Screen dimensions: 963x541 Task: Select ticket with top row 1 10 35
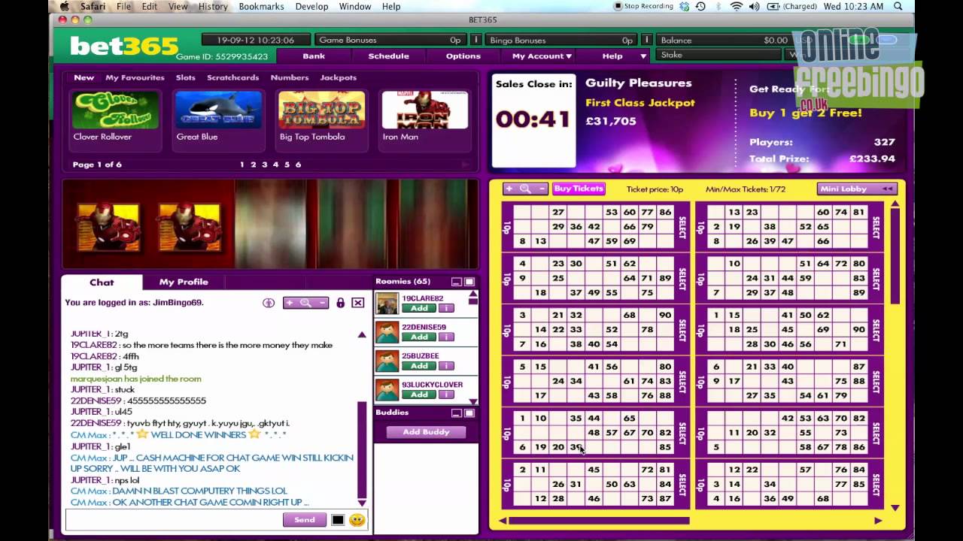(682, 434)
